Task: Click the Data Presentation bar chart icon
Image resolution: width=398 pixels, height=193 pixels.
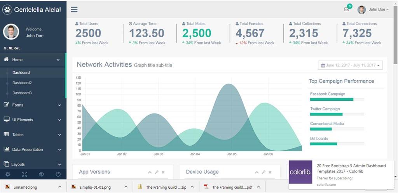Action: tap(7, 149)
